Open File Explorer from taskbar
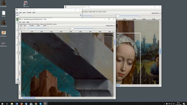Image resolution: width=187 pixels, height=105 pixels. click(x=12, y=104)
